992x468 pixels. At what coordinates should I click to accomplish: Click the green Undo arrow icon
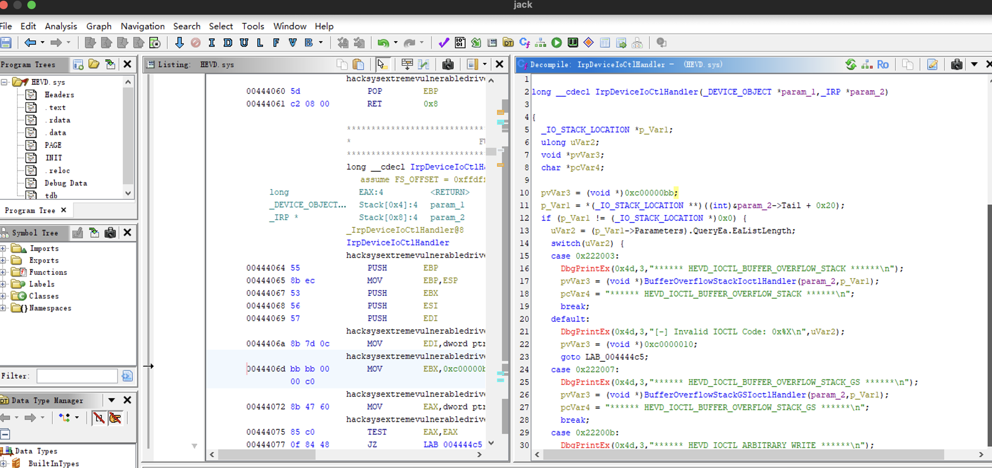(383, 43)
